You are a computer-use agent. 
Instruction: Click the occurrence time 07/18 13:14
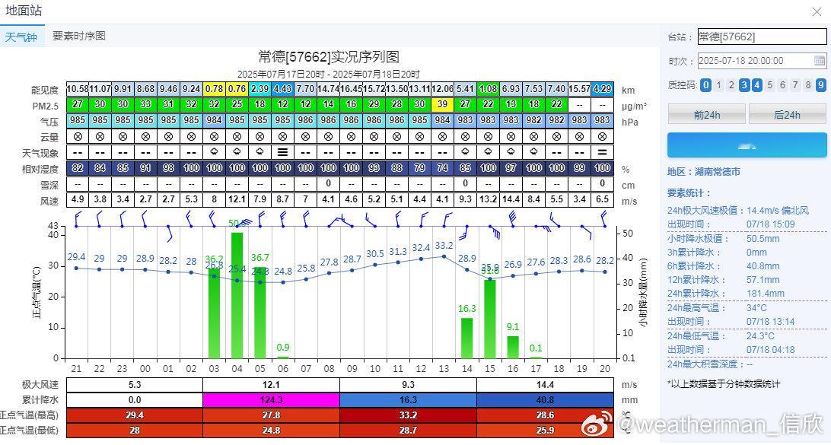[x=771, y=322]
